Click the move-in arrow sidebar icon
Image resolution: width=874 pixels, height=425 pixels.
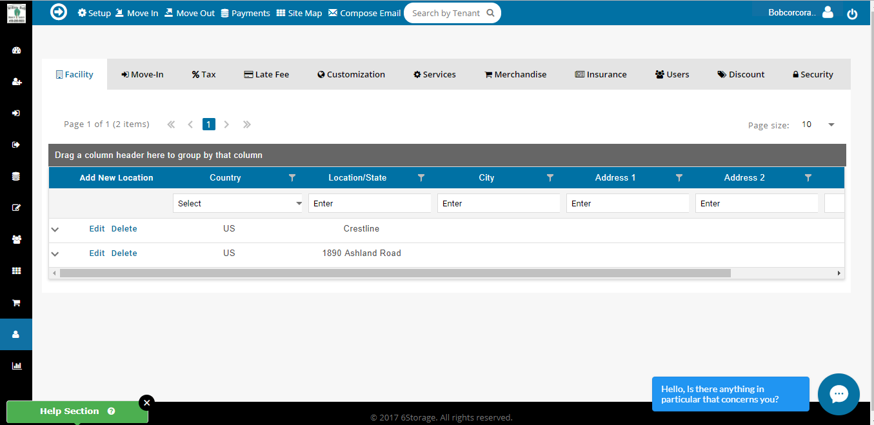pos(16,113)
